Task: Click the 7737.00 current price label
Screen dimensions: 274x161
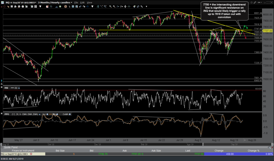Action: point(267,31)
